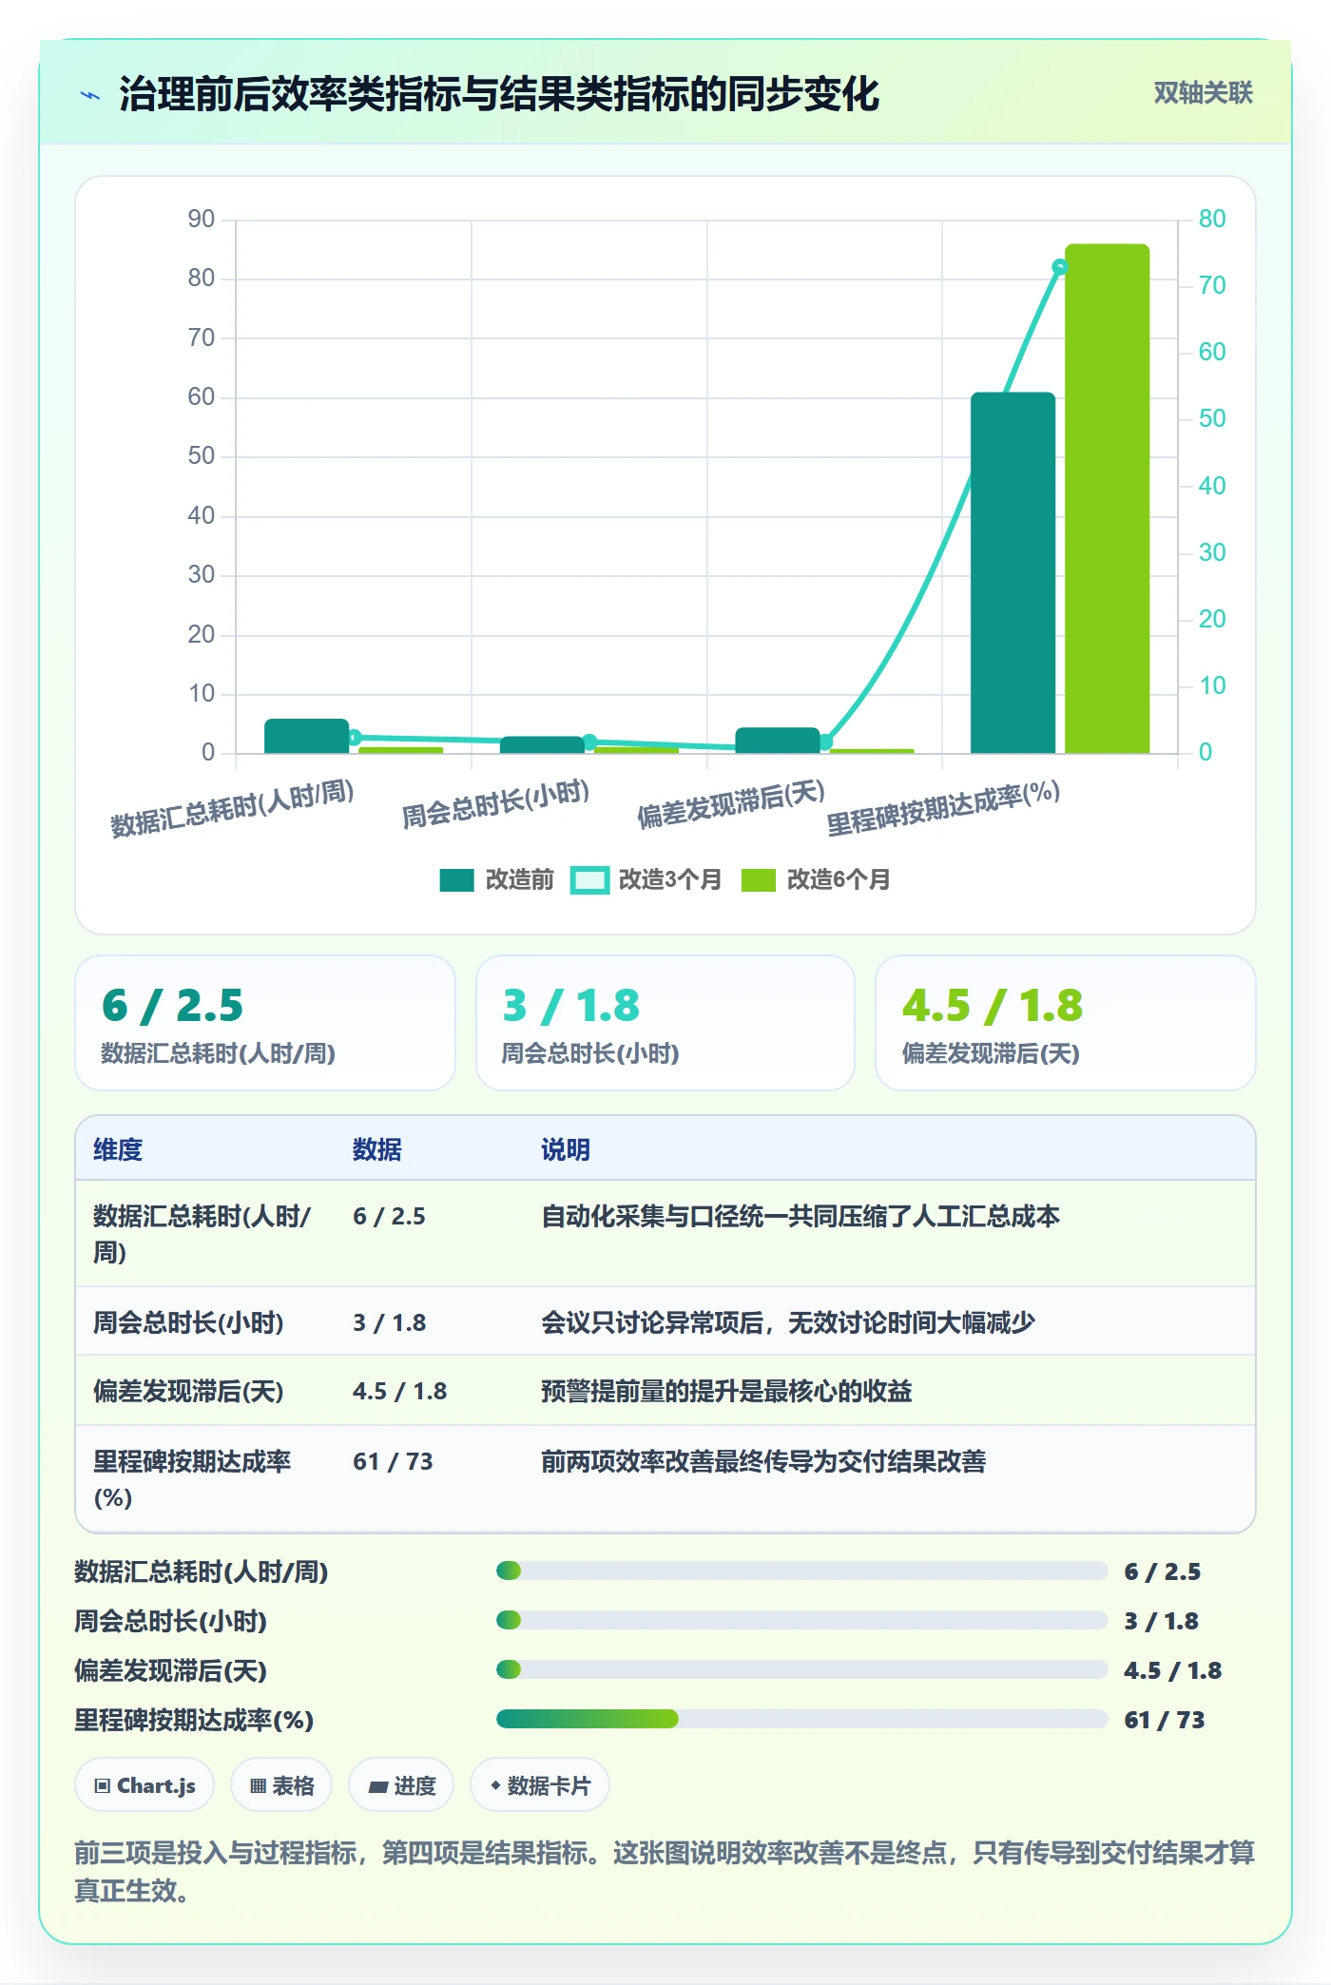Select the table cell 6 / 2.5
The width and height of the screenshot is (1331, 1985).
tap(389, 1216)
